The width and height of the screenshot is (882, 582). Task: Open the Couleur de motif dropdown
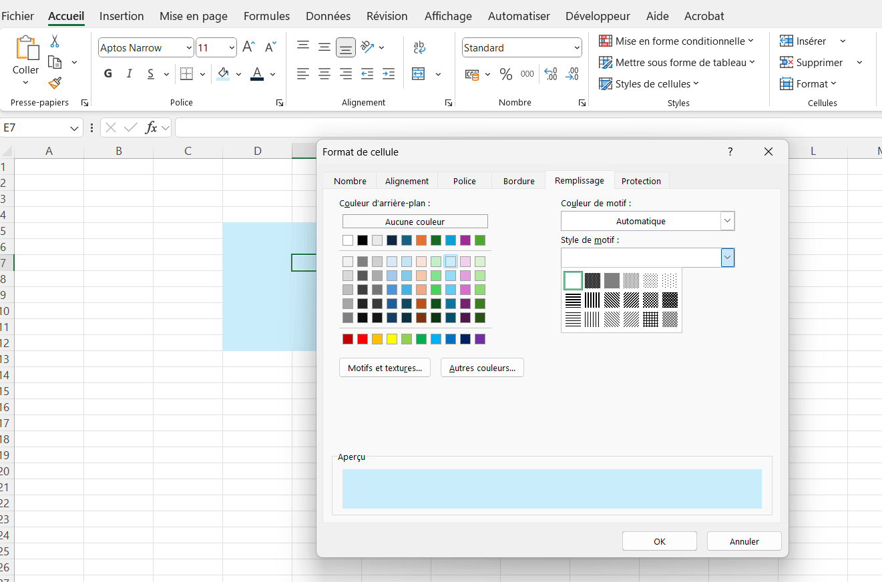pos(727,221)
